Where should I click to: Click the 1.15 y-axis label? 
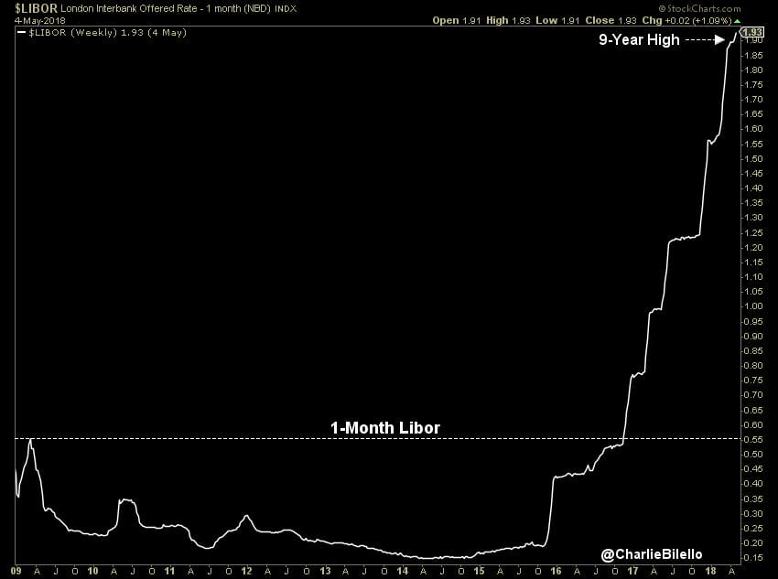753,263
